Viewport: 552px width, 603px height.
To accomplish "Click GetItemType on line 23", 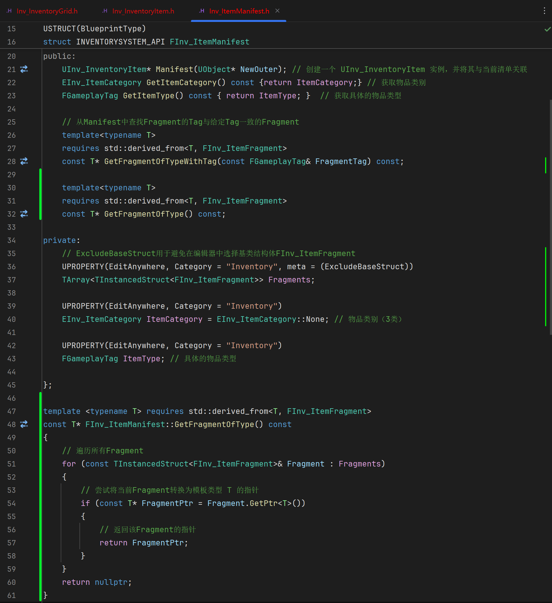I will (x=149, y=96).
